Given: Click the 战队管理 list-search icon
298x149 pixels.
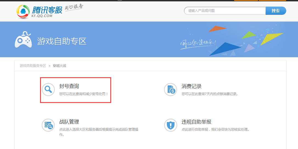Looking at the screenshot, I should 48,125.
